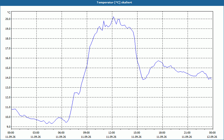Click the "11.09.26" date under 03:00
Screen dimensions: 224x140
pyautogui.click(x=36, y=137)
